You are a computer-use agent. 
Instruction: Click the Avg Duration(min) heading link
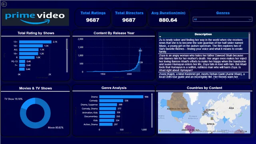(x=168, y=13)
